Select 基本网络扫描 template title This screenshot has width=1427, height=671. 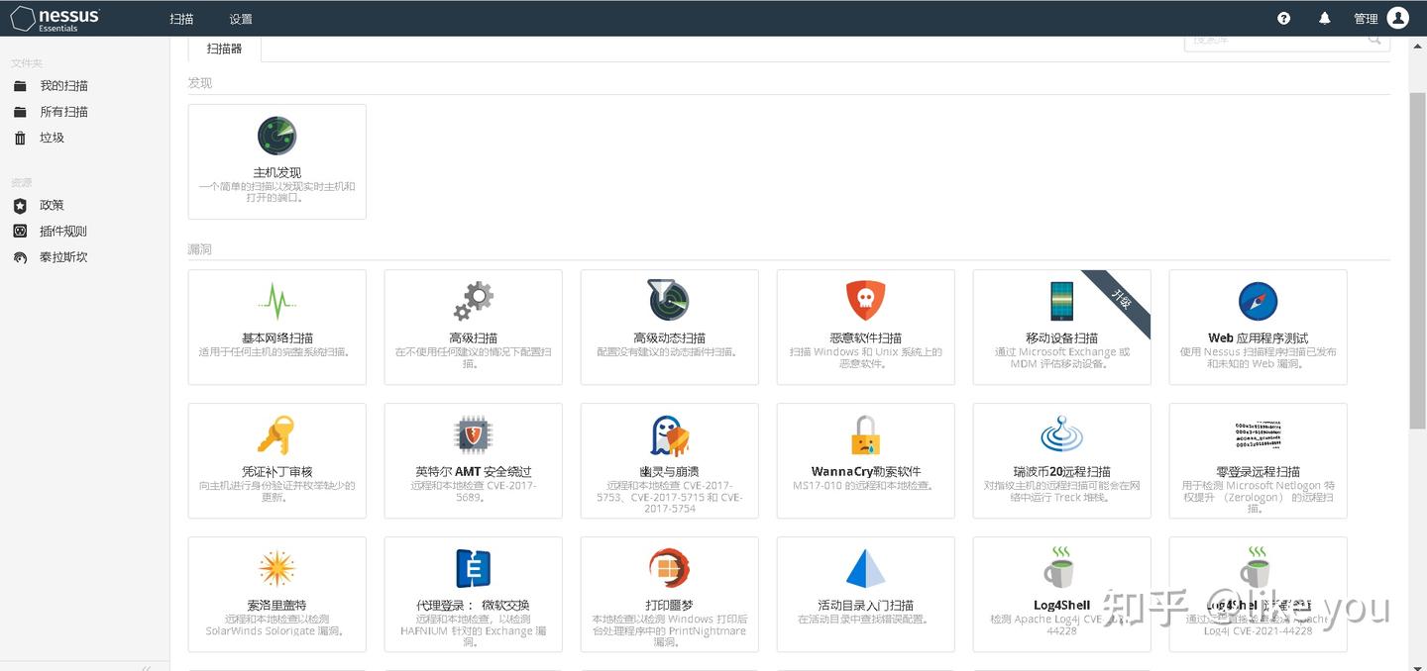pos(276,337)
